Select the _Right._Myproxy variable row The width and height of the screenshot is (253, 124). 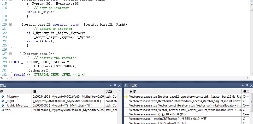[59, 105]
